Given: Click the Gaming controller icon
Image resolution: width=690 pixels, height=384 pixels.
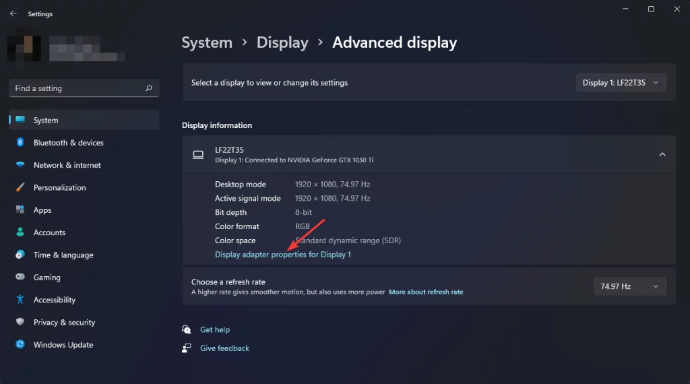Looking at the screenshot, I should (x=20, y=277).
